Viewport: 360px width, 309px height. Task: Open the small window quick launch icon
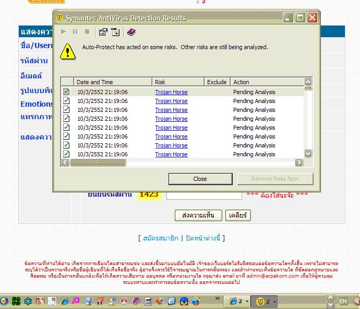point(148,301)
